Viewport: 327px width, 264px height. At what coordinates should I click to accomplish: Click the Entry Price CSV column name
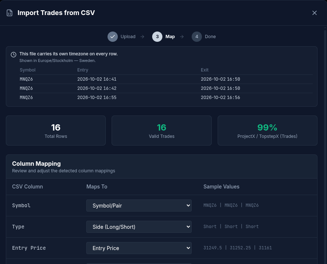29,248
